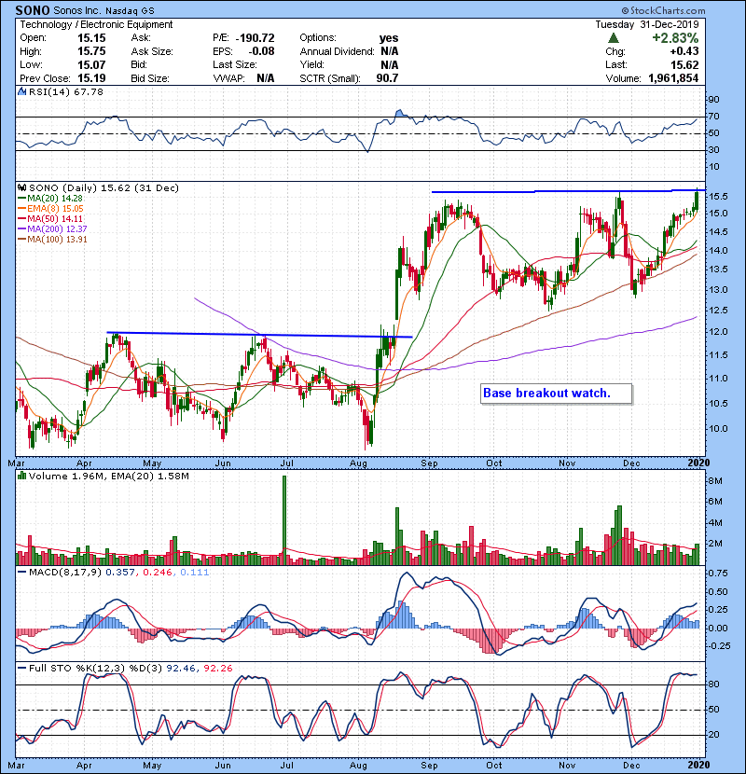This screenshot has height=774, width=746.
Task: Click the RSI line icon beside RSI(14)
Action: tap(21, 91)
